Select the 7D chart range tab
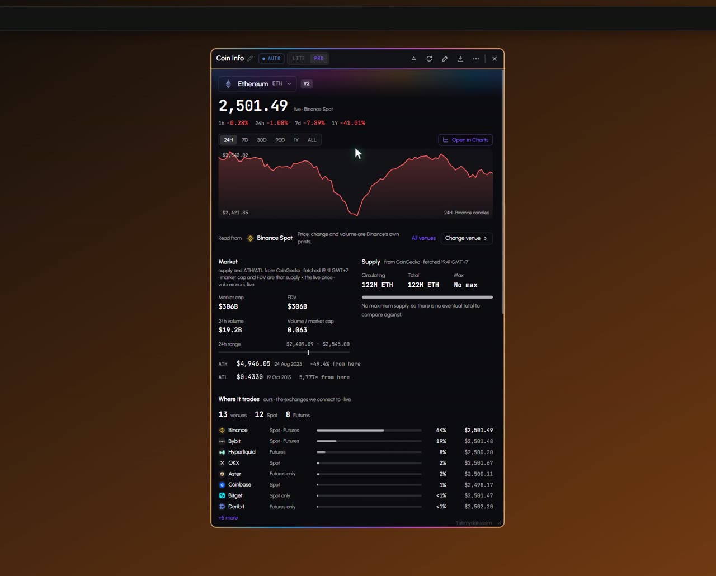 tap(245, 140)
